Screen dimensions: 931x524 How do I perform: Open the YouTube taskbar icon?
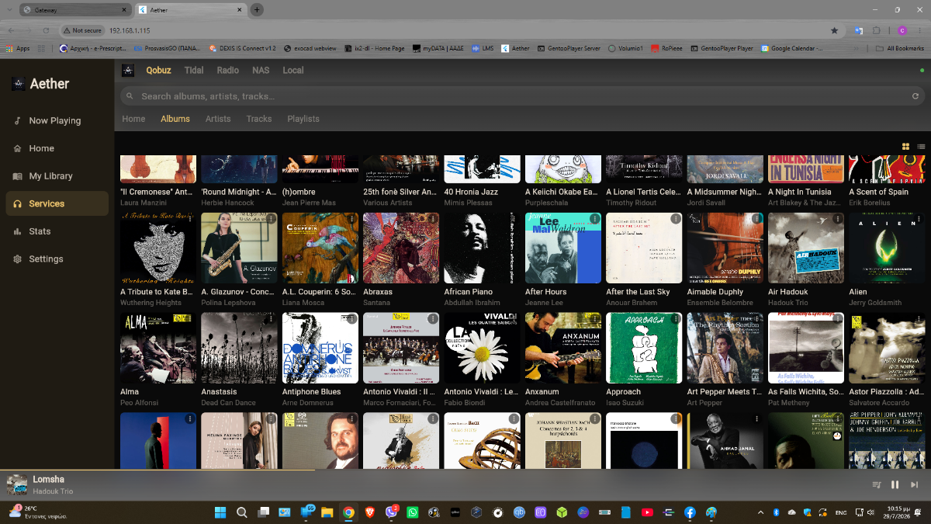(x=647, y=512)
